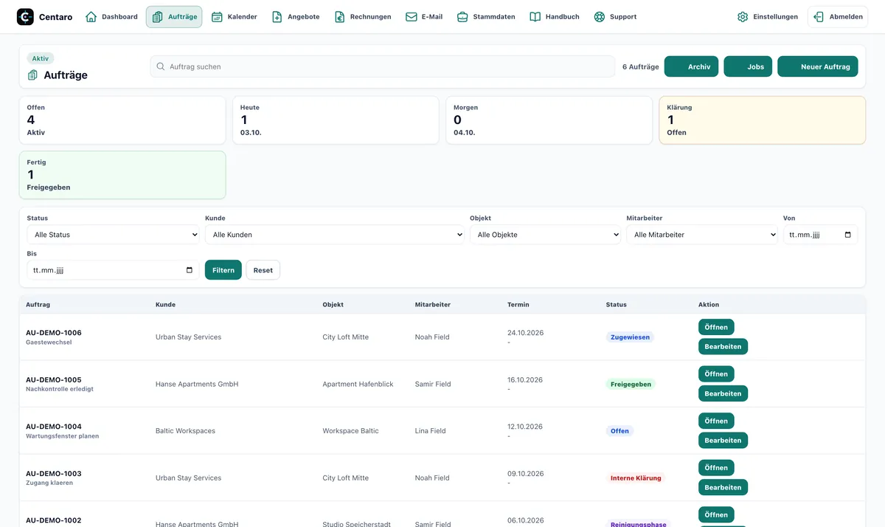Go to Rechnungen via its invoice icon
885x527 pixels.
[x=339, y=17]
